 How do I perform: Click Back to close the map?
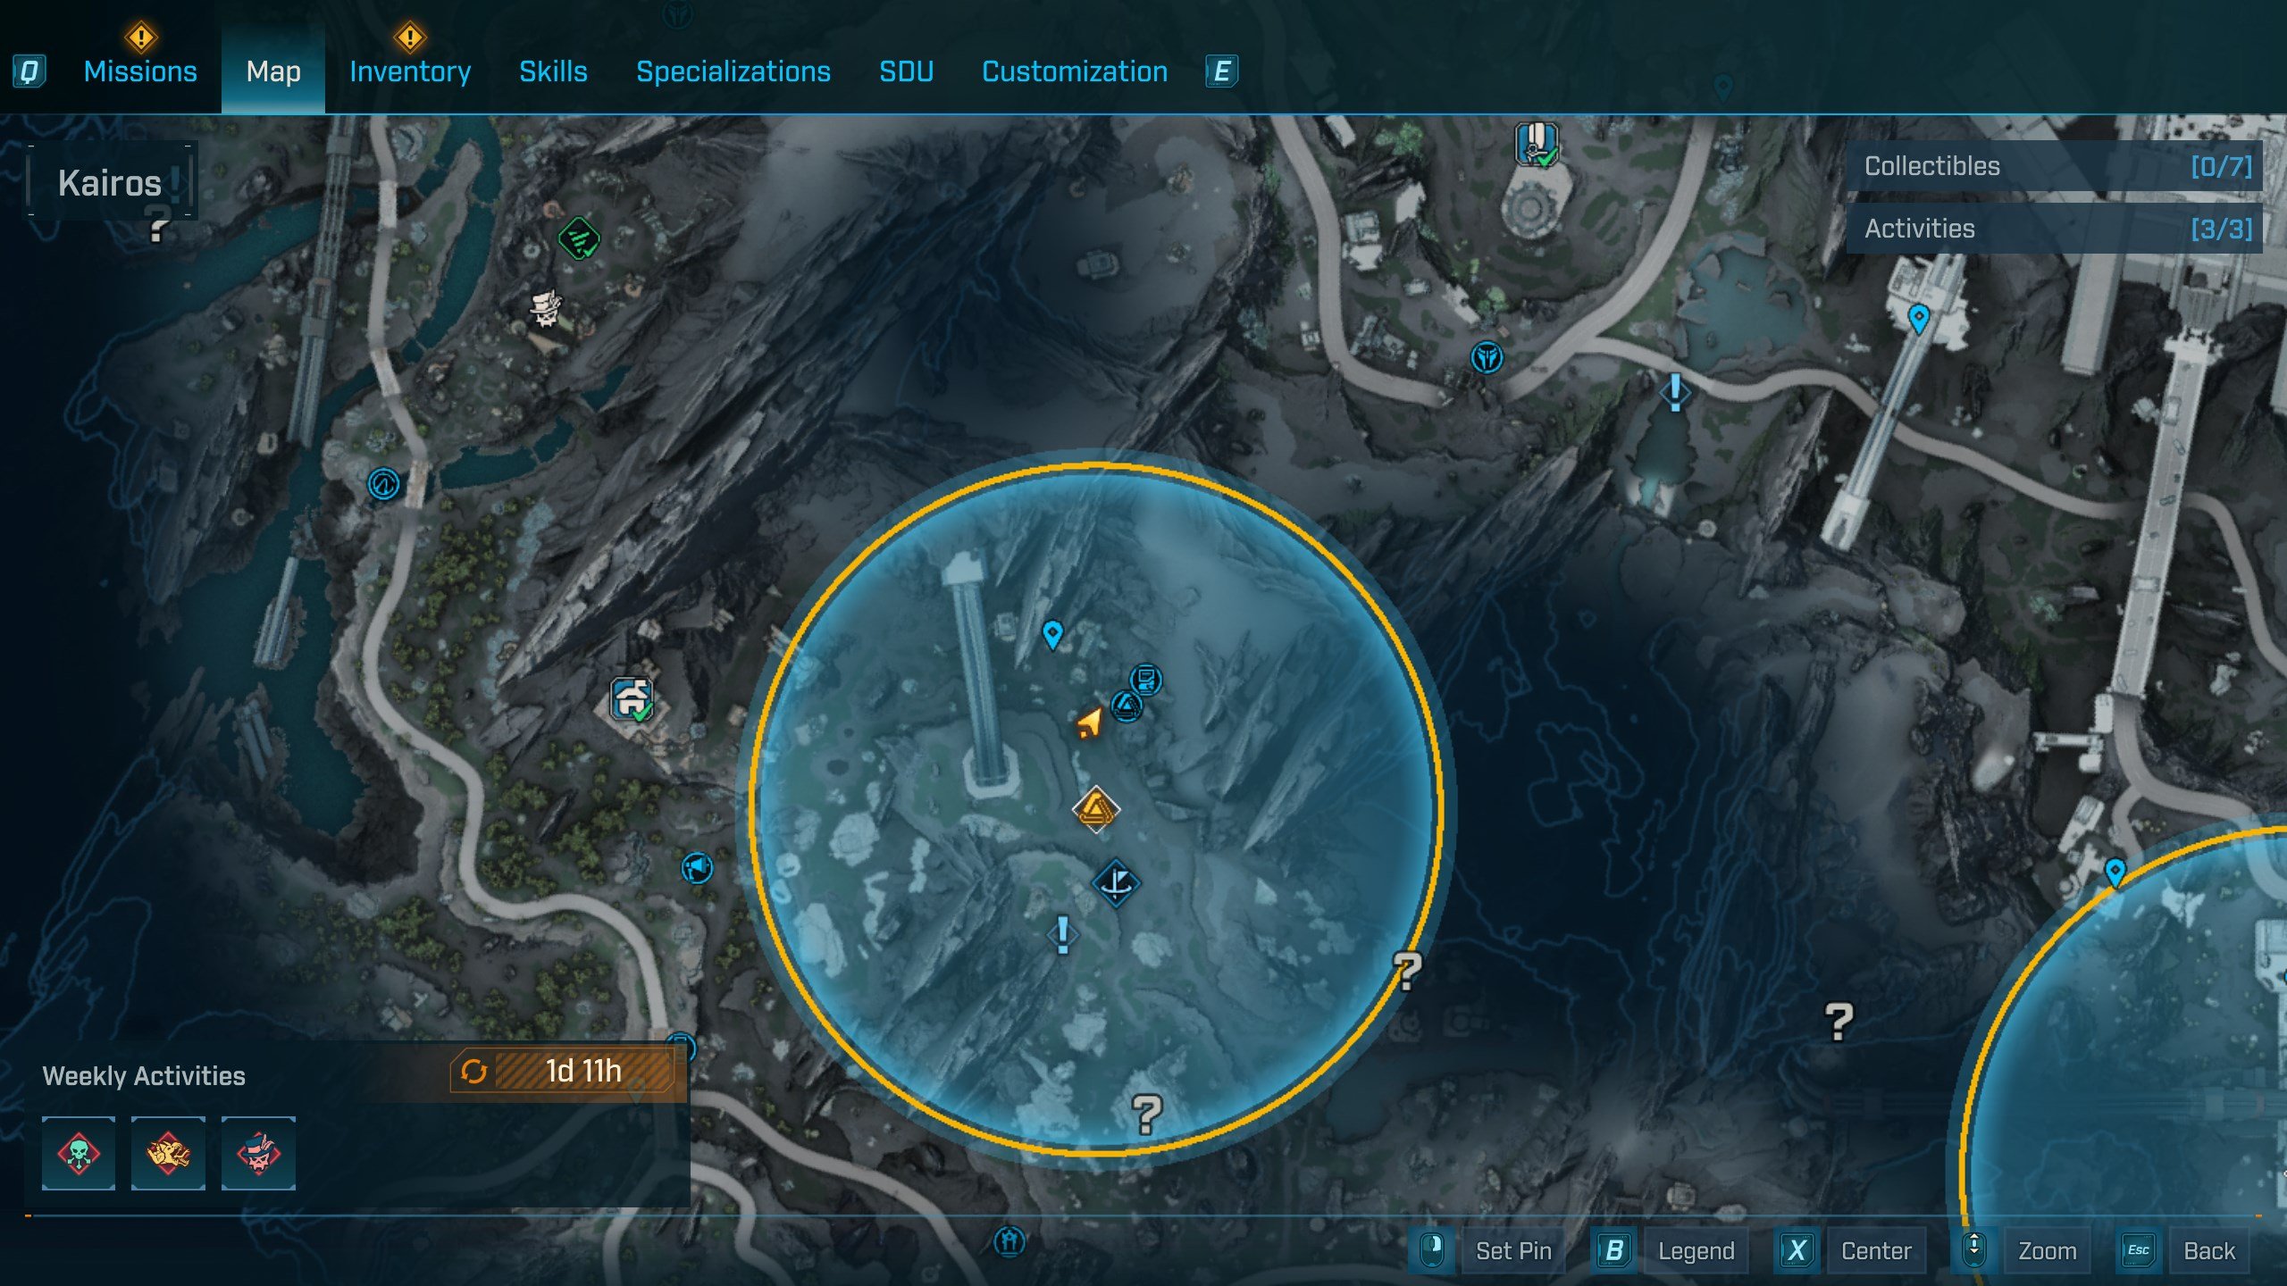tap(2209, 1250)
